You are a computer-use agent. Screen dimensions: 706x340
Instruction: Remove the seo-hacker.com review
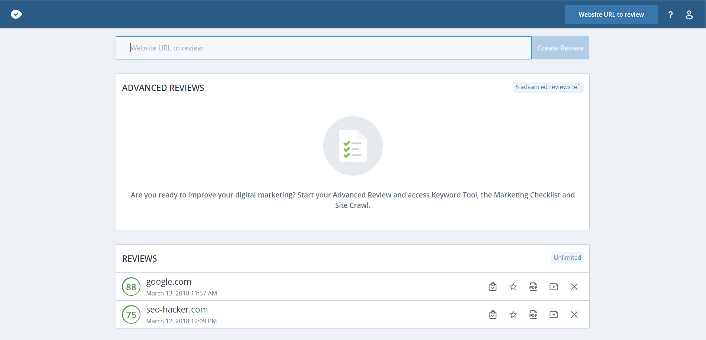[574, 315]
